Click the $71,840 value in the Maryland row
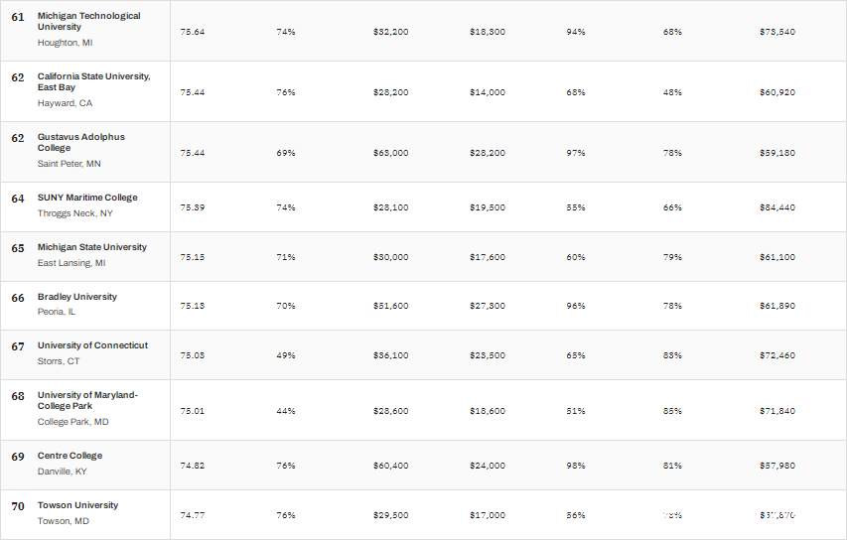Viewport: 847px width, 541px height. (x=777, y=411)
